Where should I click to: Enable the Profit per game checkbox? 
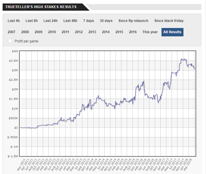click(x=10, y=41)
